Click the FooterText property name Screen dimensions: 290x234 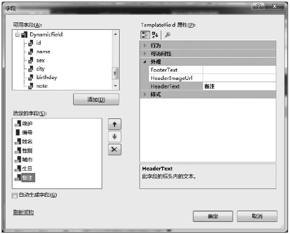[164, 70]
